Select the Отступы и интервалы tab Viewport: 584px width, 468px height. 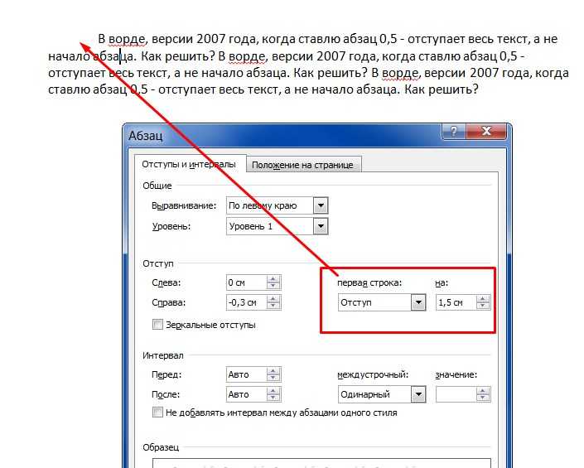pyautogui.click(x=189, y=164)
